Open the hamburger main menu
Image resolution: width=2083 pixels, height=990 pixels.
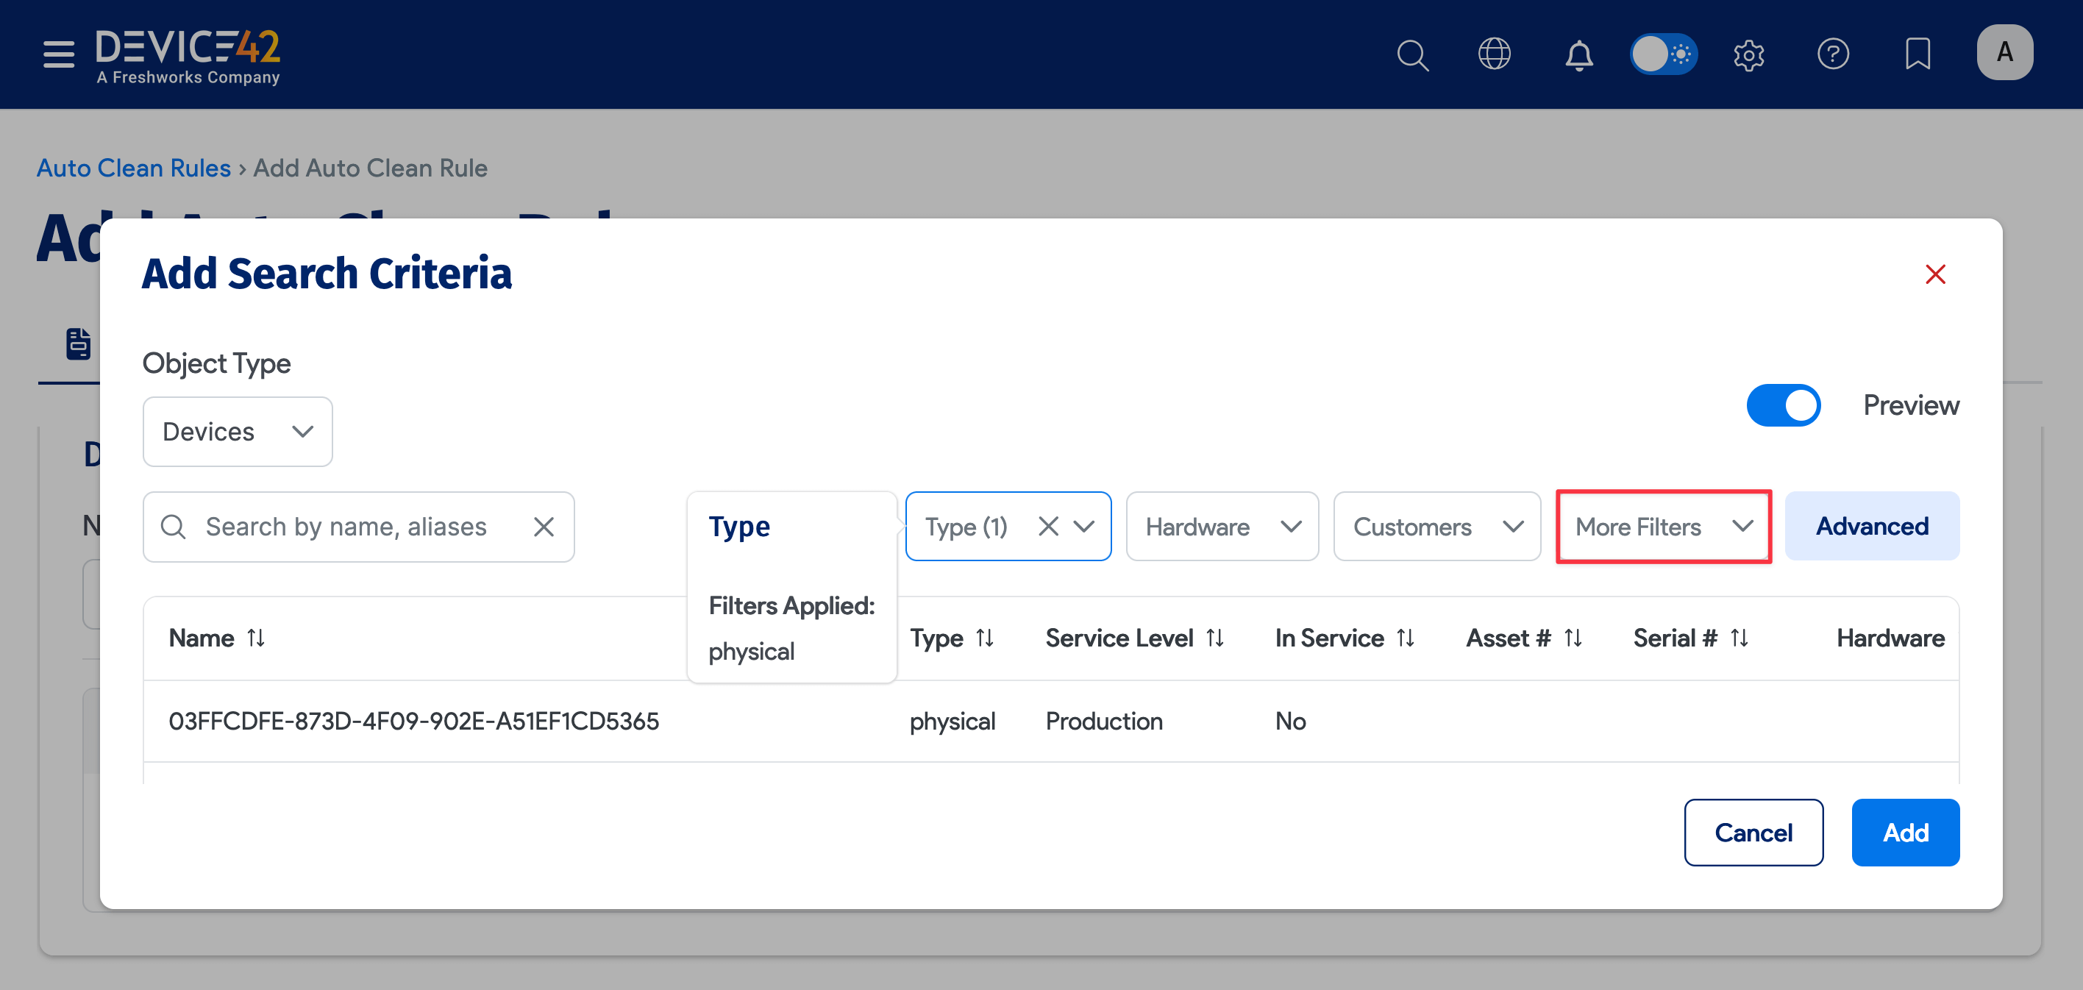[58, 54]
